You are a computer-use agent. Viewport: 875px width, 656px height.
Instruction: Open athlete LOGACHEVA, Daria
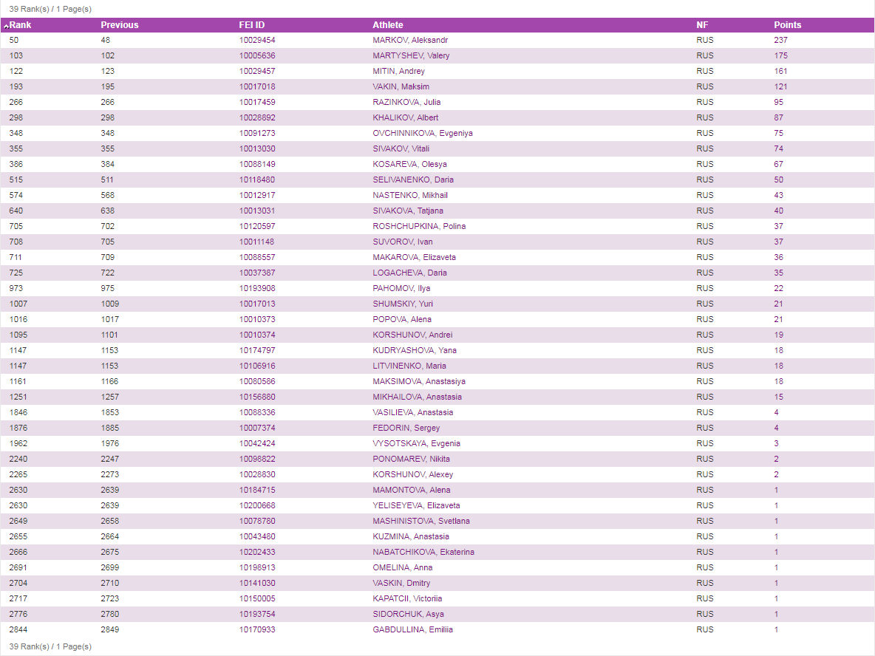tap(409, 273)
